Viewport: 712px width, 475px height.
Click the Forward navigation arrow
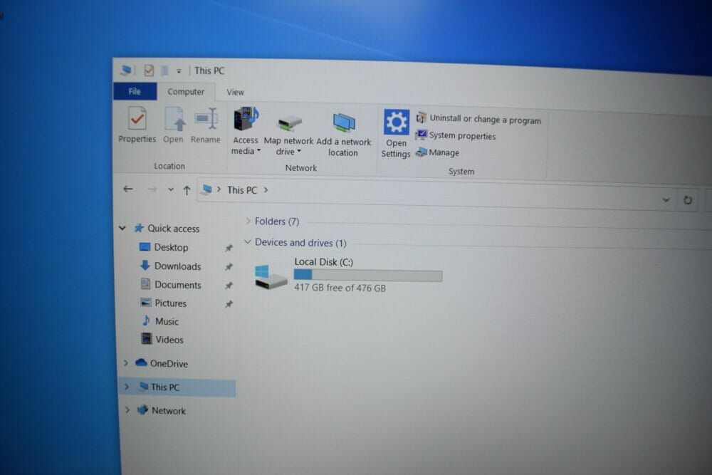pos(152,189)
